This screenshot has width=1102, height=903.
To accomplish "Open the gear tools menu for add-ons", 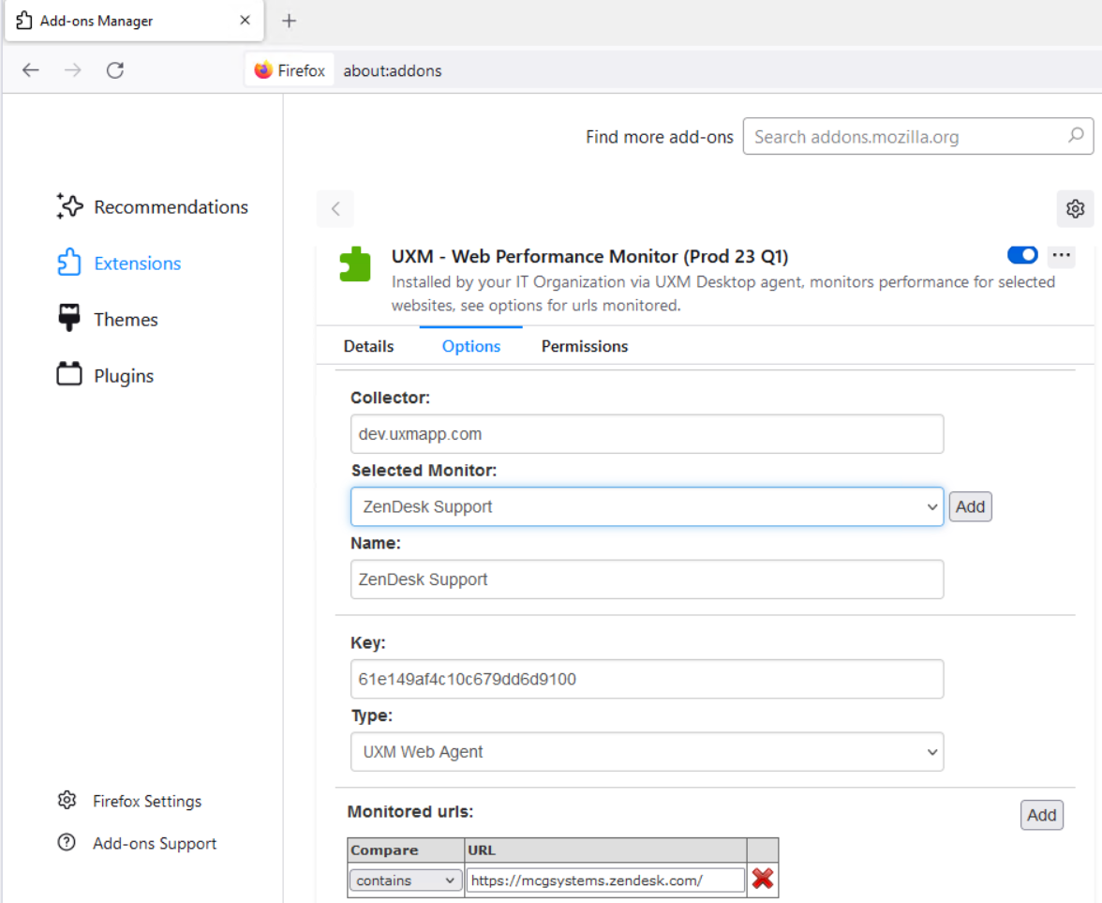I will pyautogui.click(x=1075, y=208).
